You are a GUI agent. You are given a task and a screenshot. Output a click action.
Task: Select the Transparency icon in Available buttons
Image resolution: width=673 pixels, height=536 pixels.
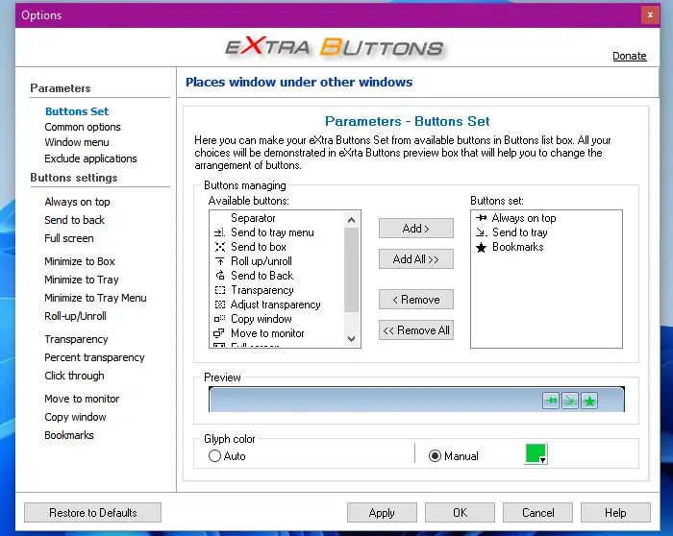tap(219, 290)
